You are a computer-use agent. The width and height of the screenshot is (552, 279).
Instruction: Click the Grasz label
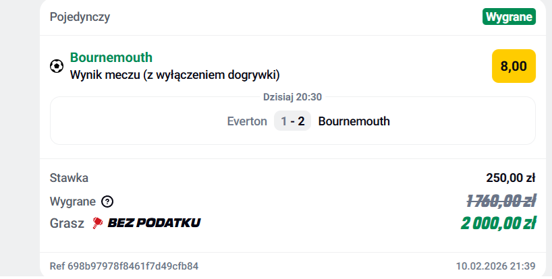pos(67,222)
